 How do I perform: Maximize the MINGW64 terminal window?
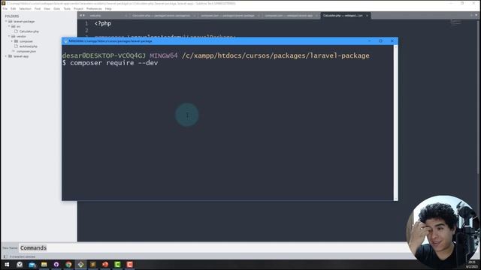tap(381, 40)
